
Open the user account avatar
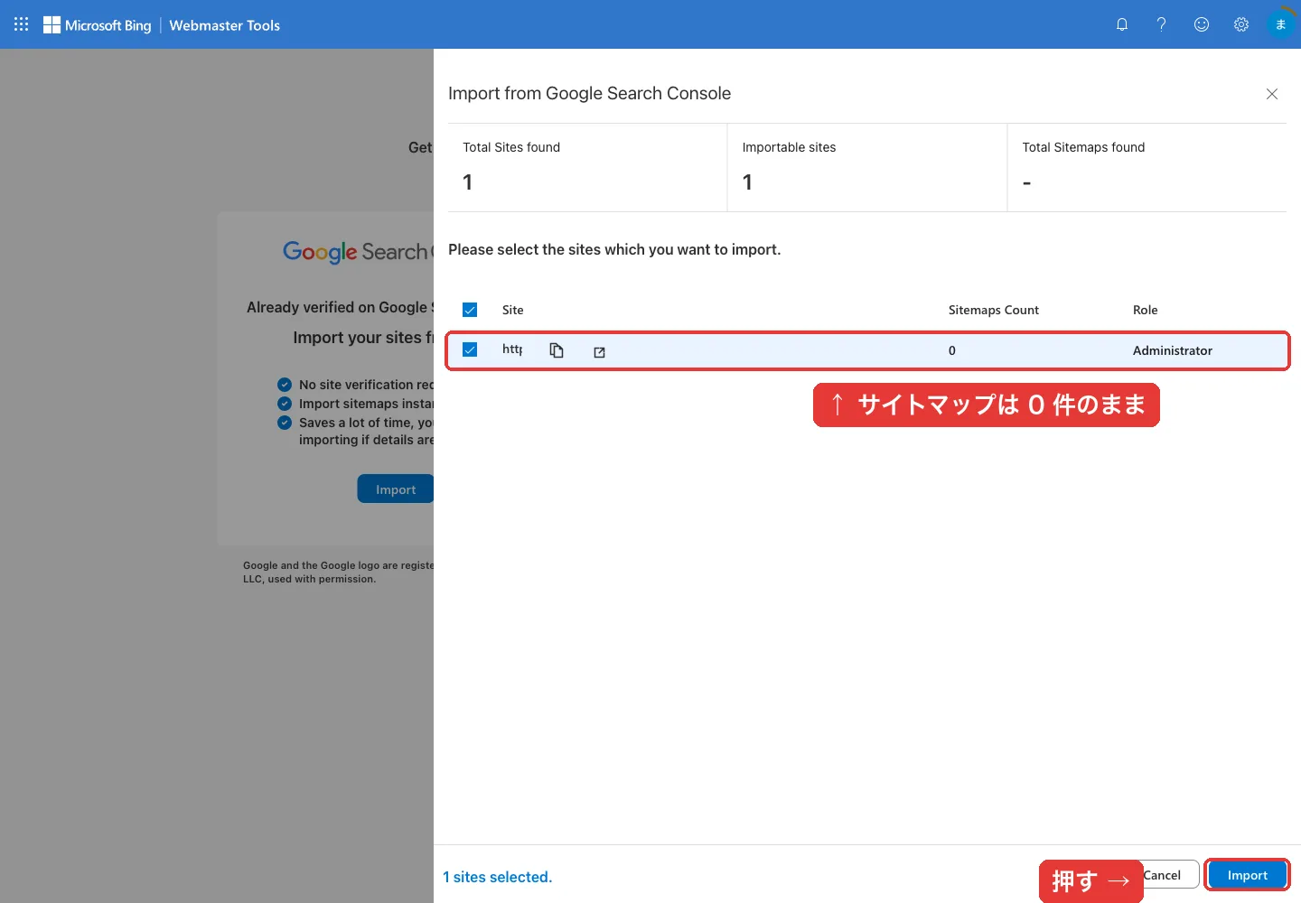[x=1281, y=24]
